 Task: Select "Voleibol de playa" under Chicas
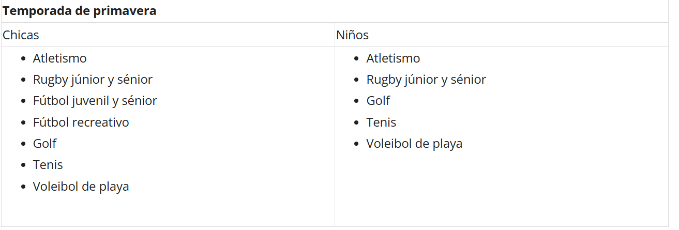(x=81, y=187)
